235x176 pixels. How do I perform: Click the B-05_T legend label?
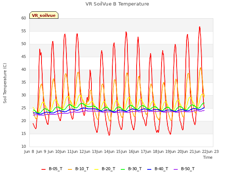pyautogui.click(x=55, y=169)
